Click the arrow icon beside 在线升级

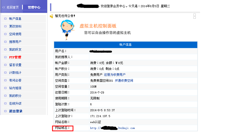click(5, 104)
